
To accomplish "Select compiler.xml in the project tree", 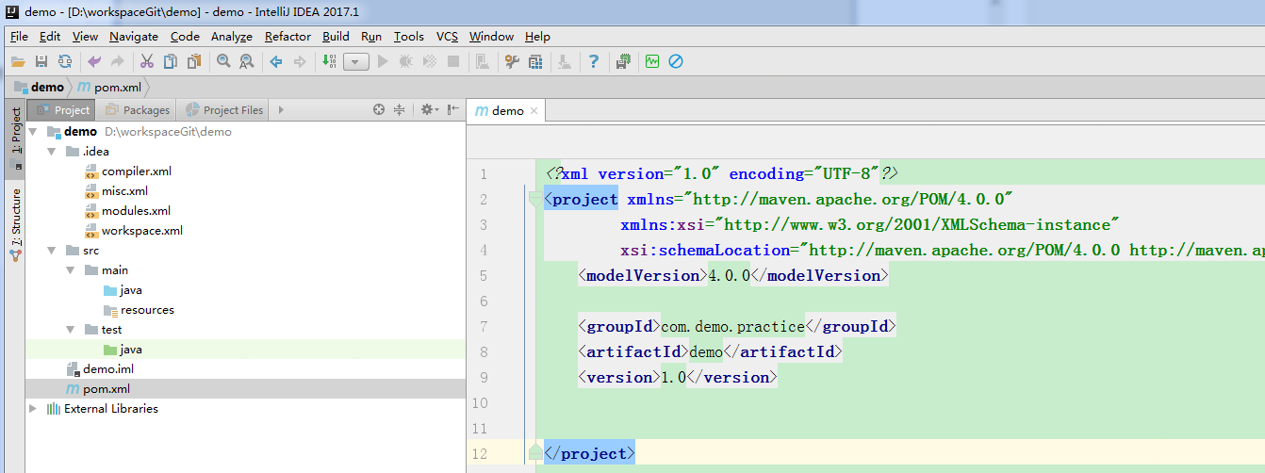I will coord(127,171).
